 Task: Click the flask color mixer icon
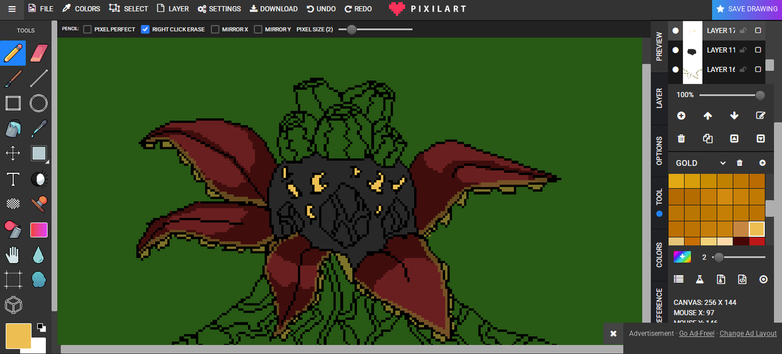[700, 279]
